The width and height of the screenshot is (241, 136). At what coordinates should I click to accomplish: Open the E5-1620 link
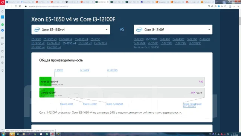(36, 39)
